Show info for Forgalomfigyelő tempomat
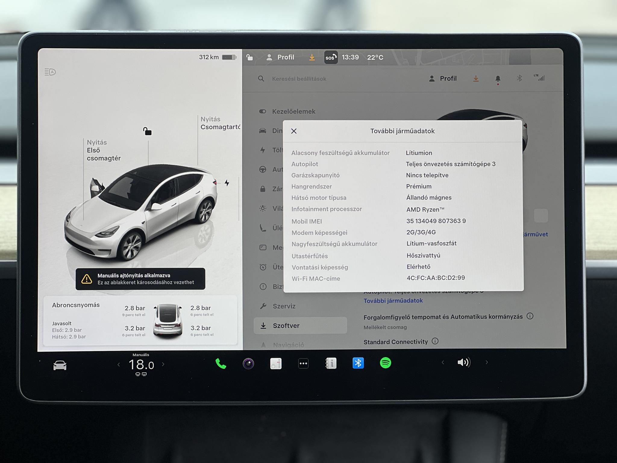 [x=530, y=316]
